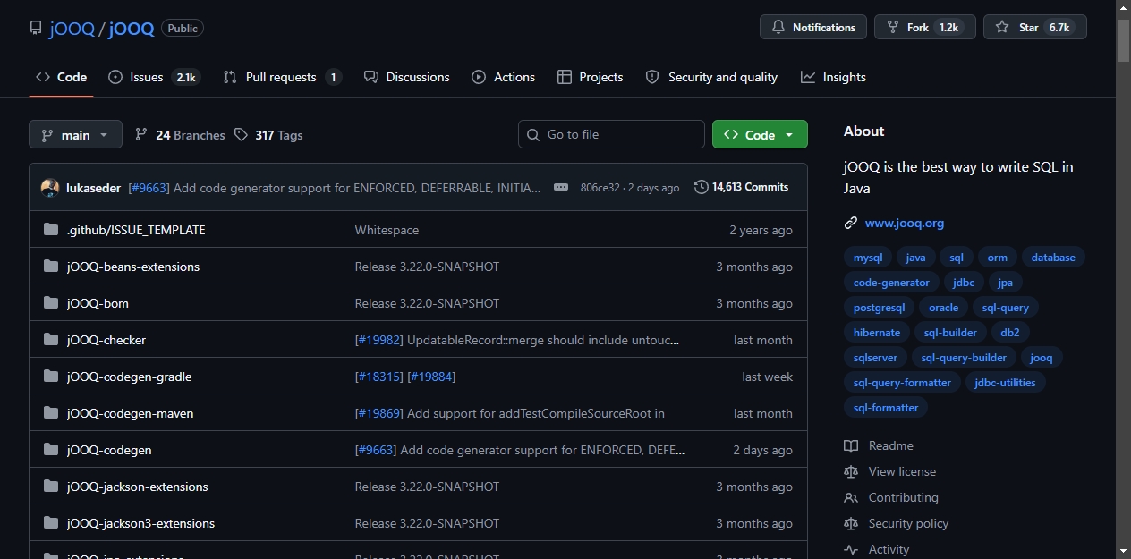This screenshot has width=1131, height=559.
Task: Open jOOQ-jackson3-extensions folder name
Action: click(140, 523)
